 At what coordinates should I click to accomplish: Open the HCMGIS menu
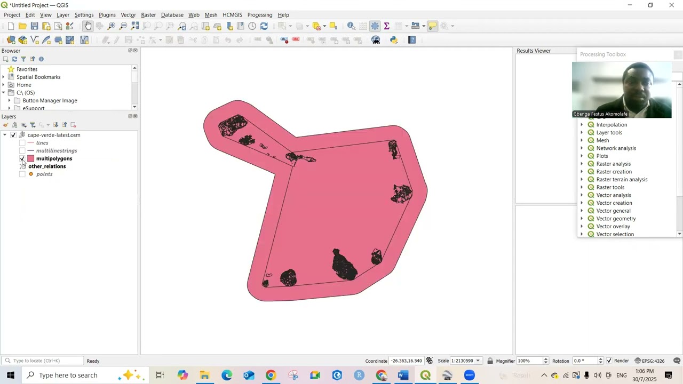click(x=232, y=15)
